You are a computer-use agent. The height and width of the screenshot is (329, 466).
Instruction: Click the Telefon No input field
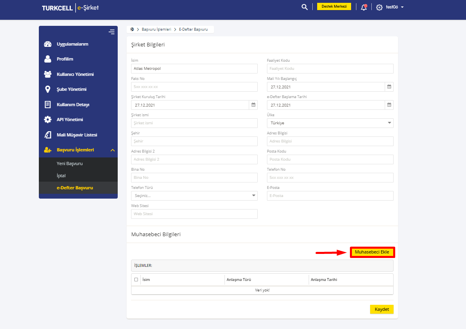330,177
